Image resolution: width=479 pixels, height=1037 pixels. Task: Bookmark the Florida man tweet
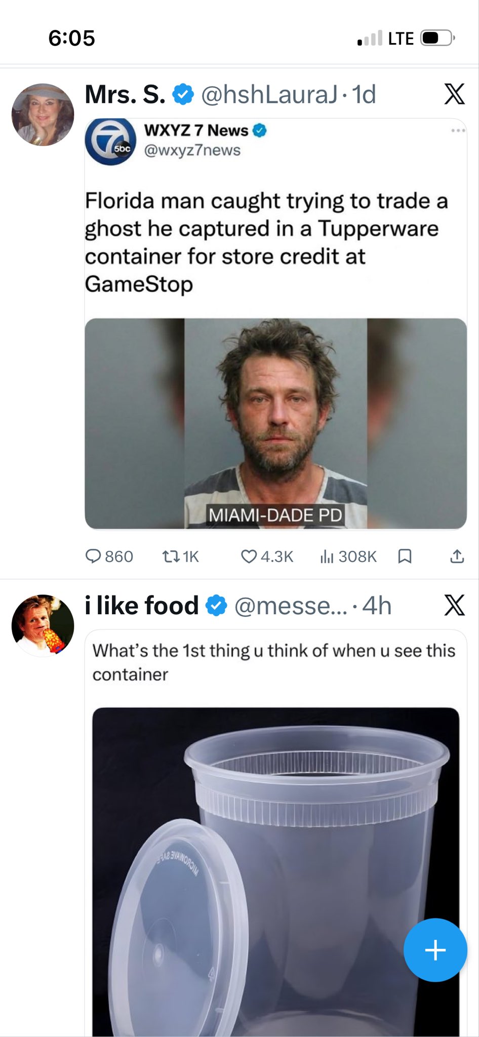pyautogui.click(x=405, y=556)
